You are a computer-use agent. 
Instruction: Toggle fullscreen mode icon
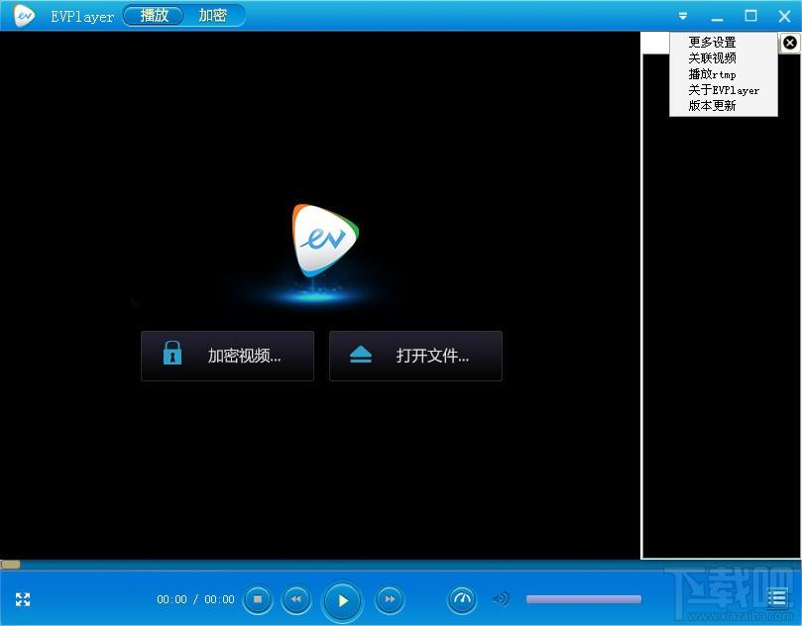pos(23,599)
